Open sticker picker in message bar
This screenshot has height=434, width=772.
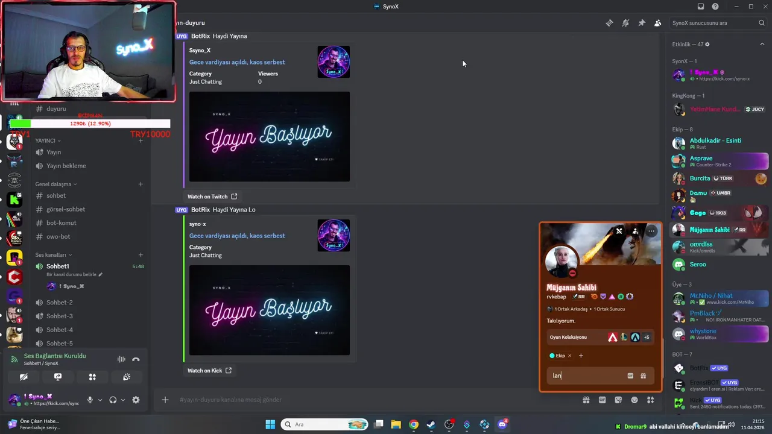(618, 400)
